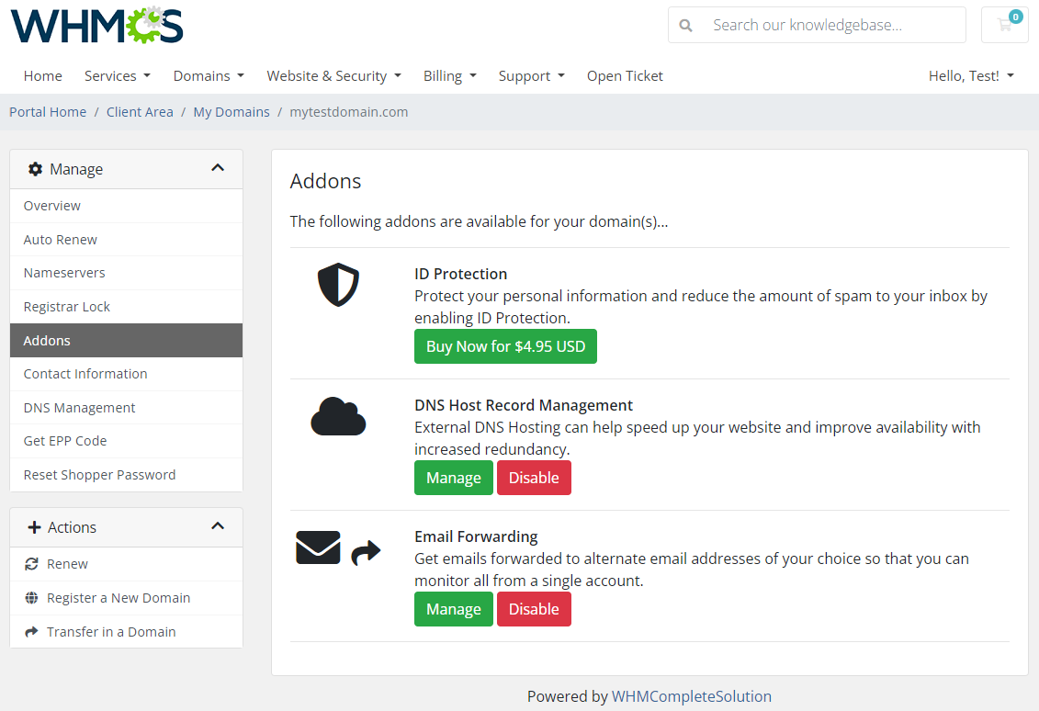Collapse the Actions sidebar panel
Screen dimensions: 1039x711
(218, 526)
